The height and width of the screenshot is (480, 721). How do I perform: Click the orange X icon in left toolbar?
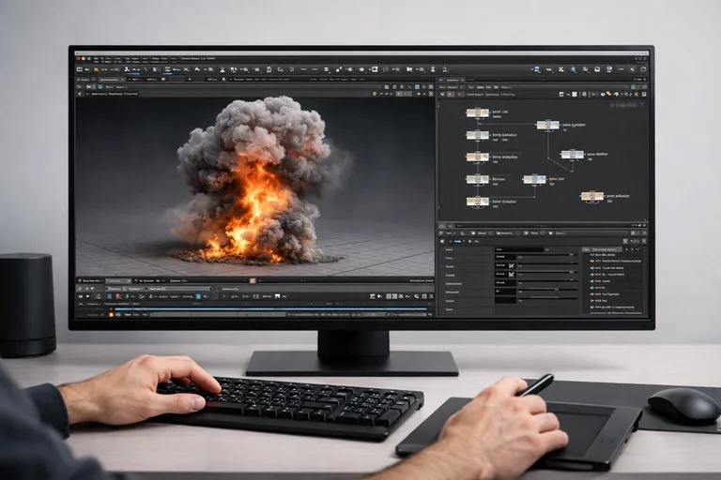(x=96, y=69)
